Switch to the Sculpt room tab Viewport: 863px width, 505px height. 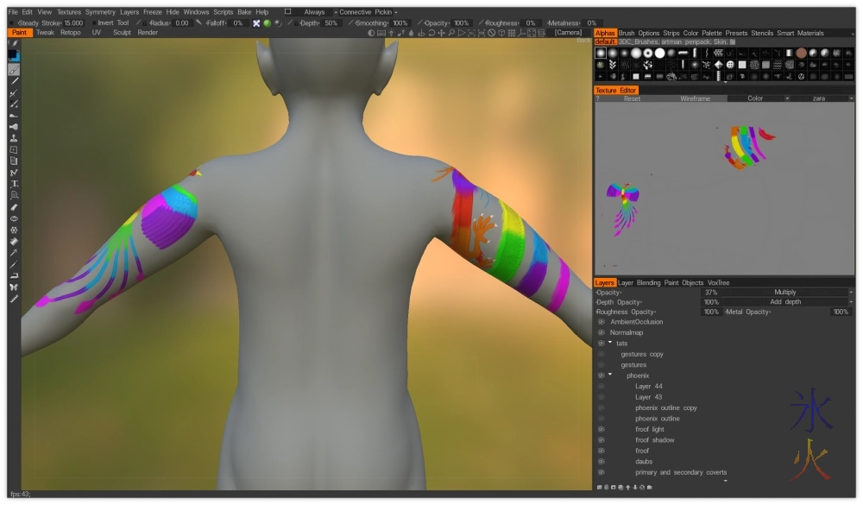point(122,33)
